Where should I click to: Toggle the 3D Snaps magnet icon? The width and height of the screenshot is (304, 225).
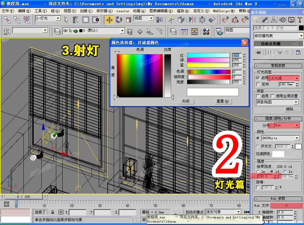coord(225,20)
